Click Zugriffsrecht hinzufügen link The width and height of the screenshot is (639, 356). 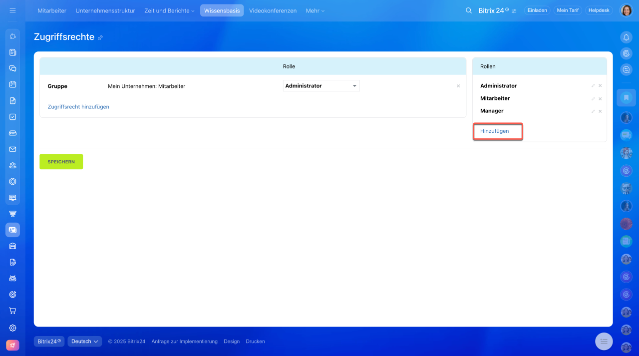(78, 107)
